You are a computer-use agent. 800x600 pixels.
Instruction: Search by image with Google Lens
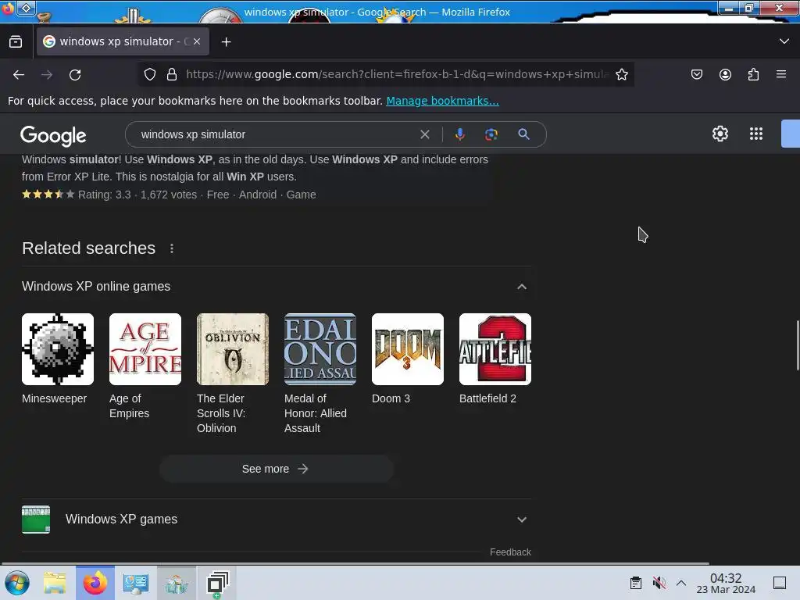(x=491, y=134)
